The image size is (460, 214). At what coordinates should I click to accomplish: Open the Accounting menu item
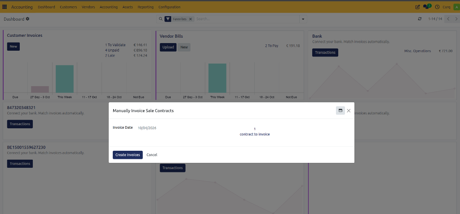tap(109, 7)
